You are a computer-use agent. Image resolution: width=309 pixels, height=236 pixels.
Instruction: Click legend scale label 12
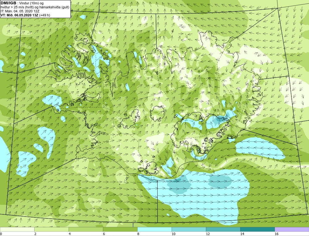(x=208, y=234)
